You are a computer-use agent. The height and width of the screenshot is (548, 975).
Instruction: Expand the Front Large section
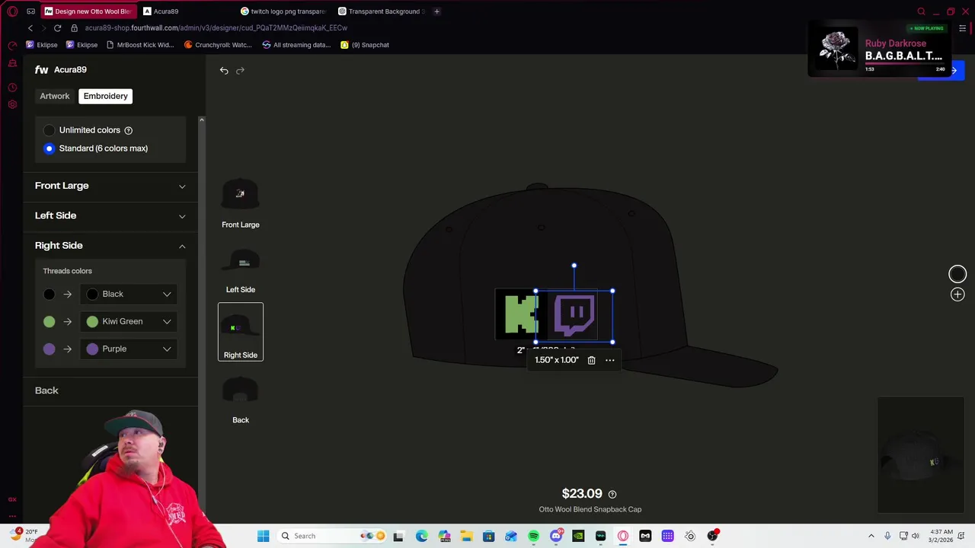(110, 186)
